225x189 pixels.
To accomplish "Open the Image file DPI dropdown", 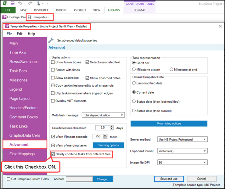I will pyautogui.click(x=183, y=163).
